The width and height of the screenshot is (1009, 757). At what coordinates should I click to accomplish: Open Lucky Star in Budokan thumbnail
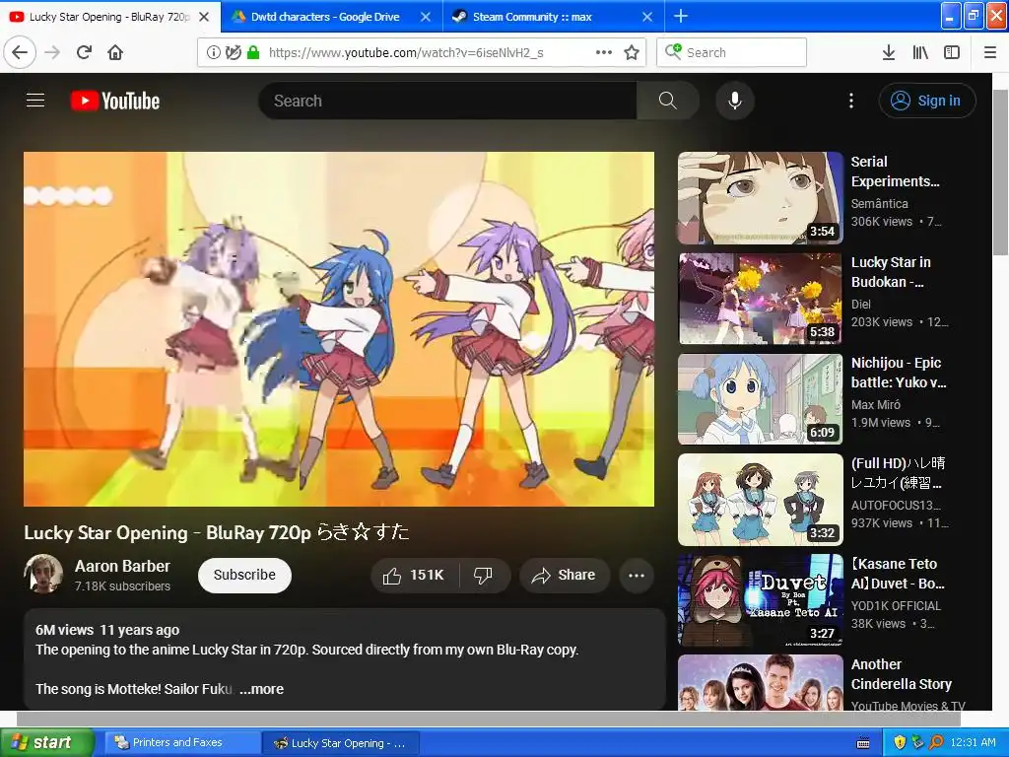click(x=760, y=299)
